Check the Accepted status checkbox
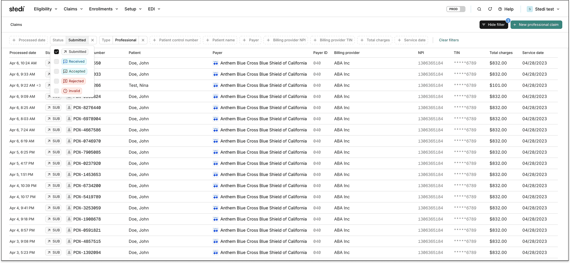570x263 pixels. click(56, 71)
